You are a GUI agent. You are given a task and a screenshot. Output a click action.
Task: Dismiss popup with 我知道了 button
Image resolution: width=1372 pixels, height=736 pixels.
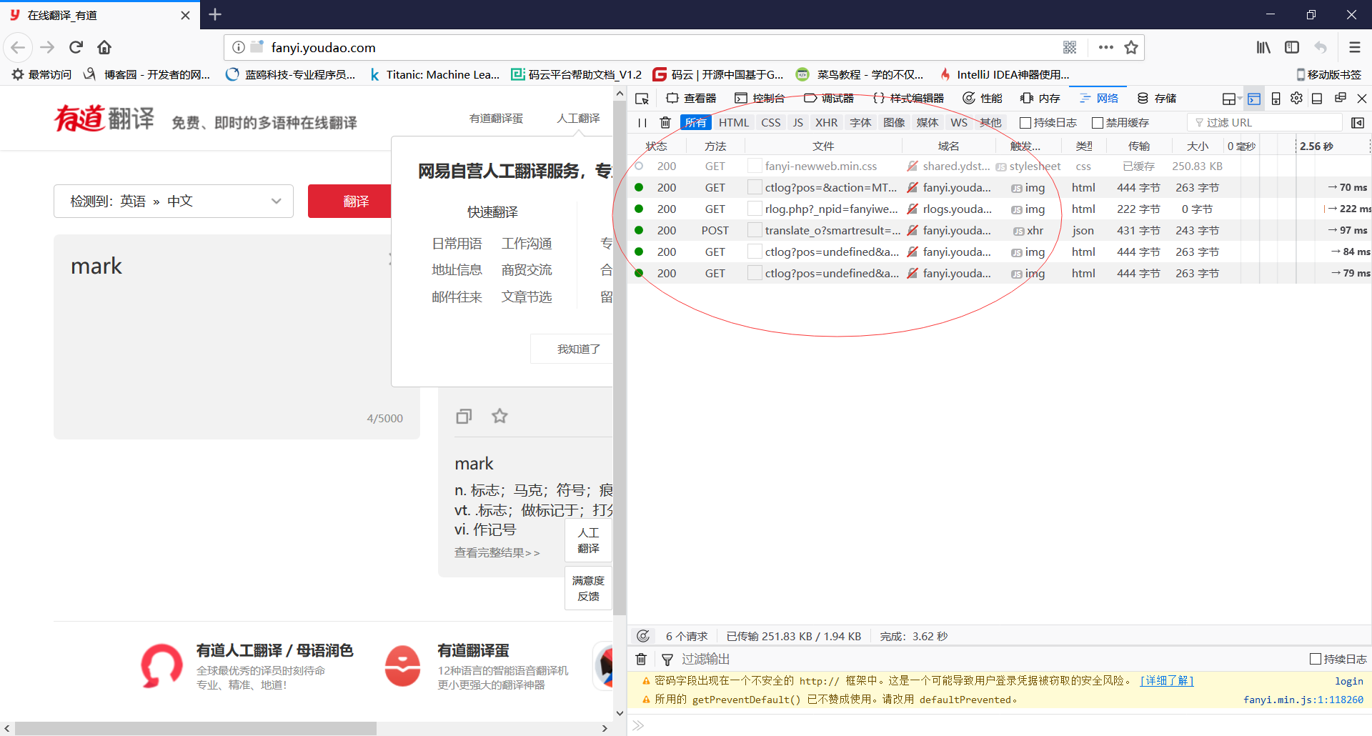[x=572, y=349]
